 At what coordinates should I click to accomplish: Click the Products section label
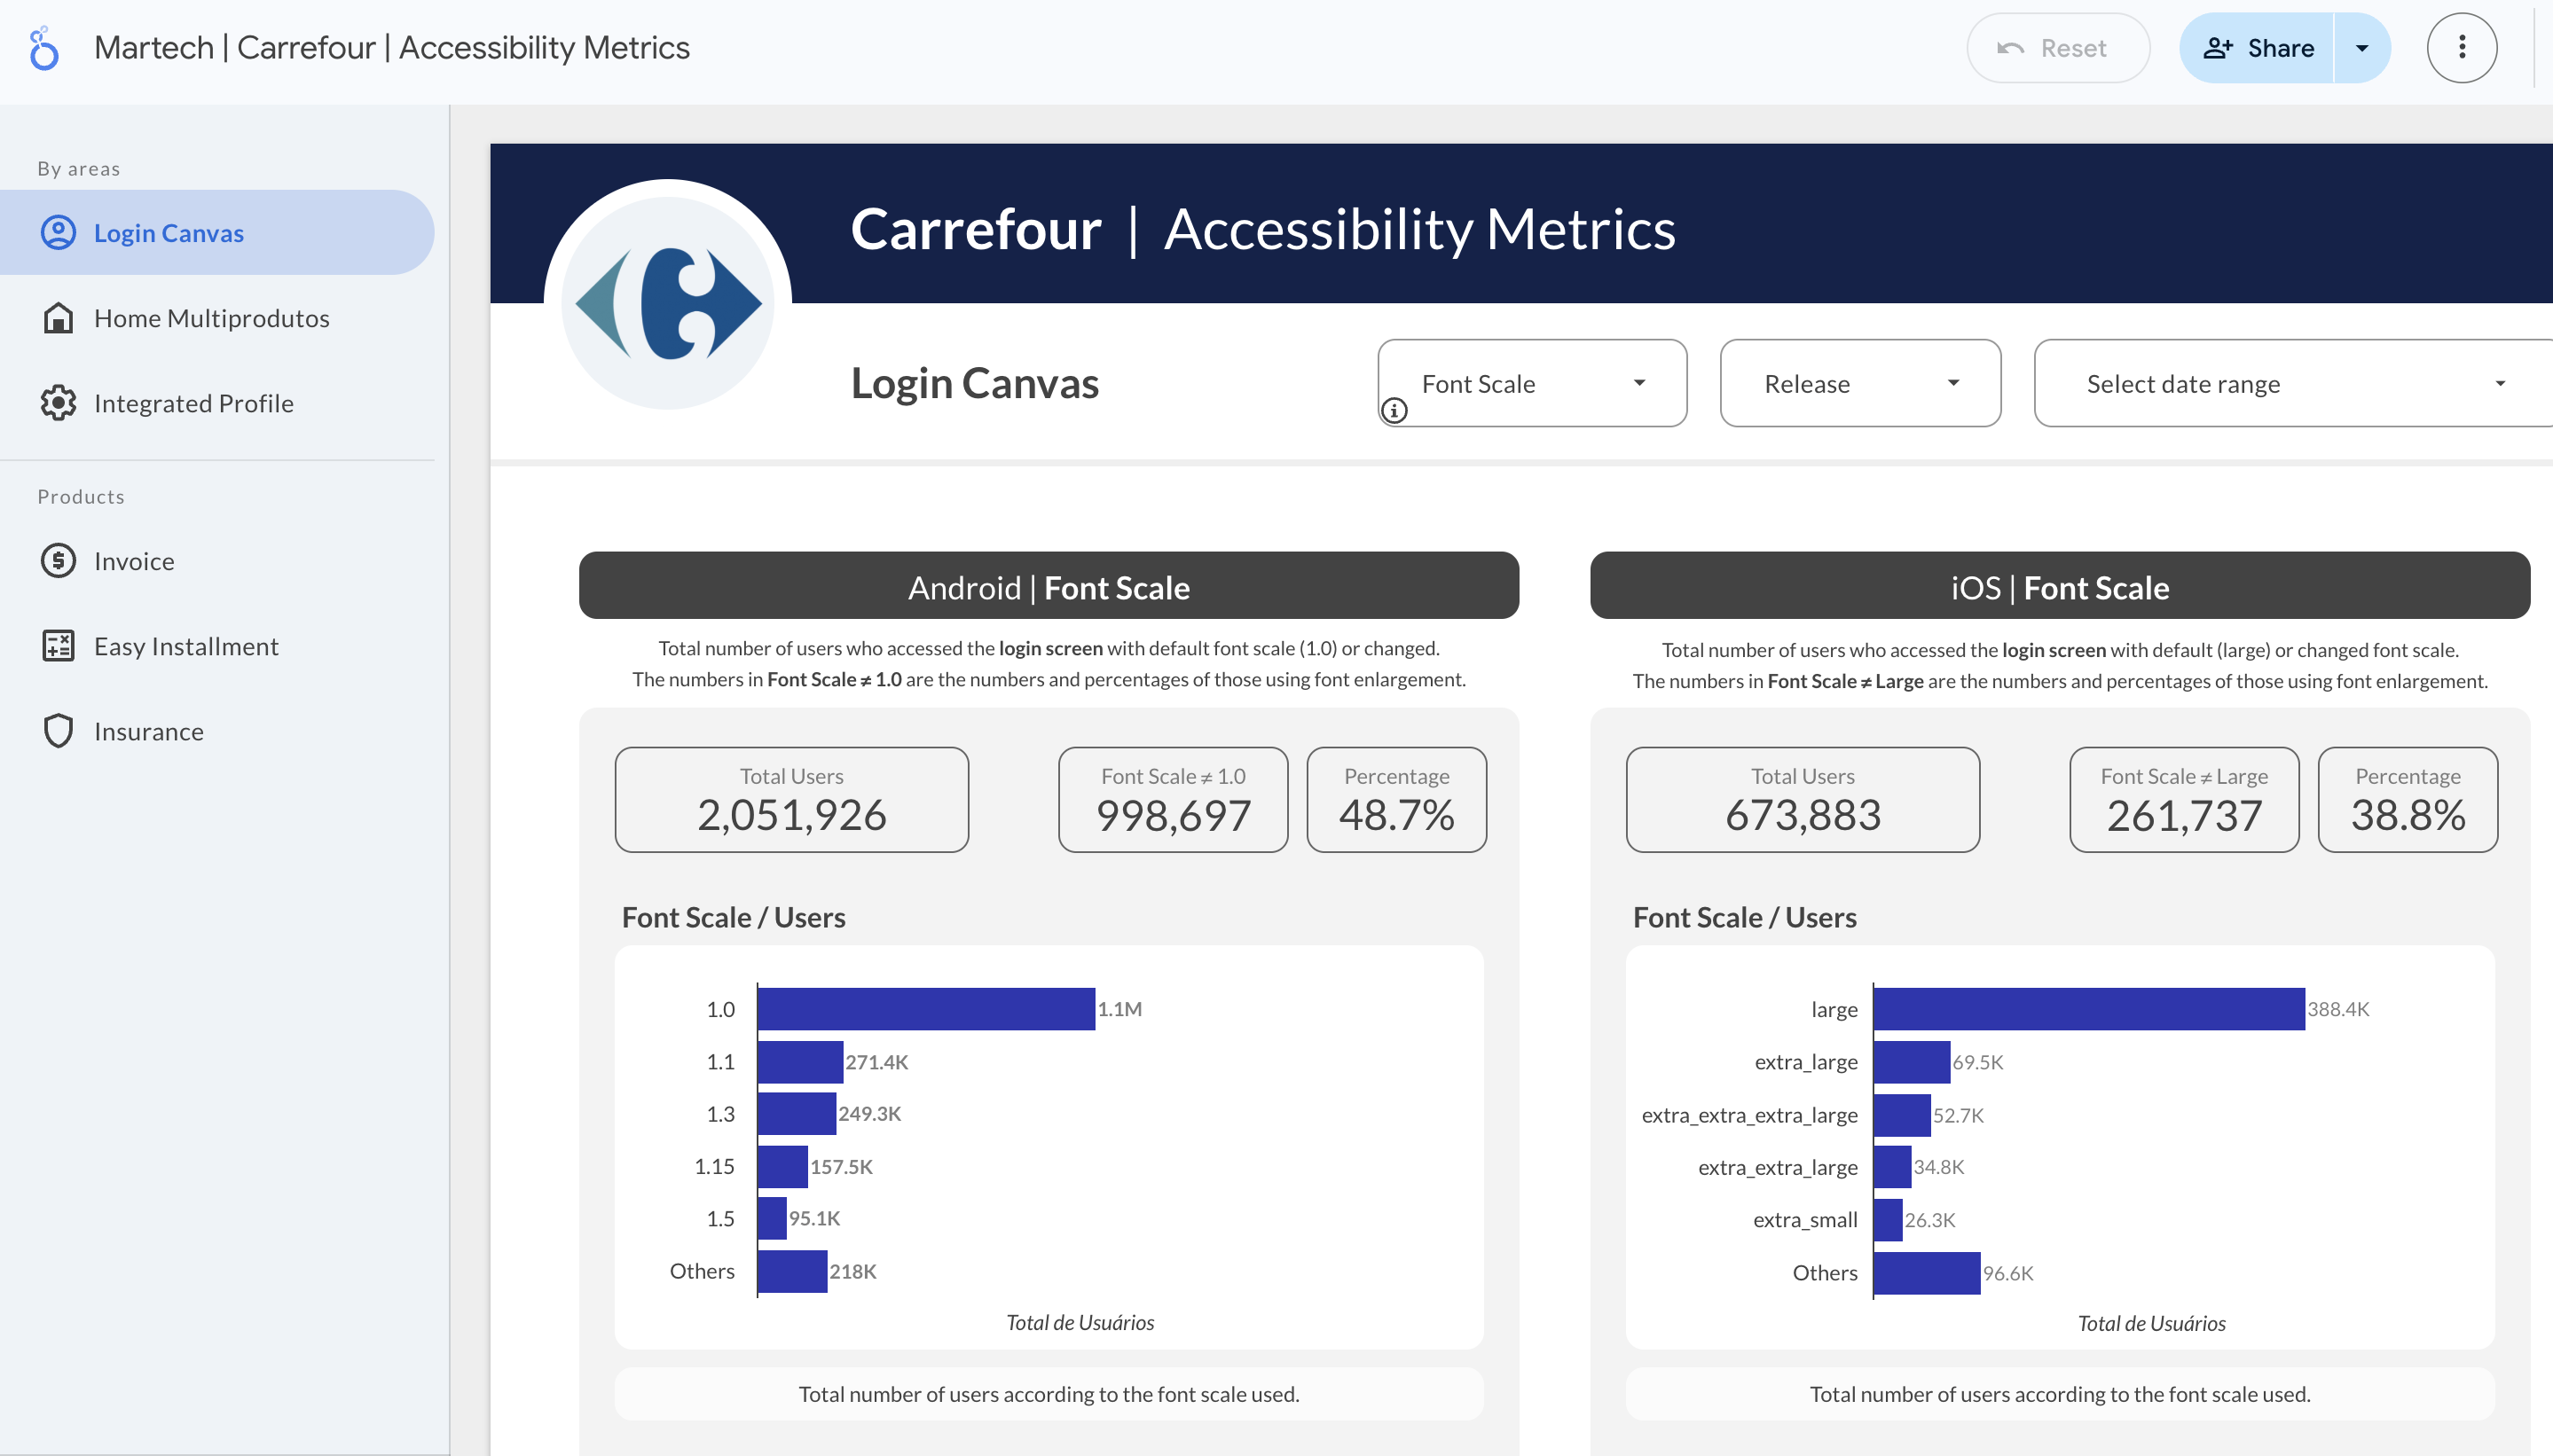(81, 496)
